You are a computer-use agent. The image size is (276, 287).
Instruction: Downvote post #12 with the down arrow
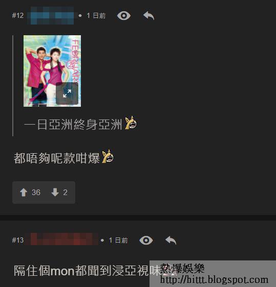point(55,192)
